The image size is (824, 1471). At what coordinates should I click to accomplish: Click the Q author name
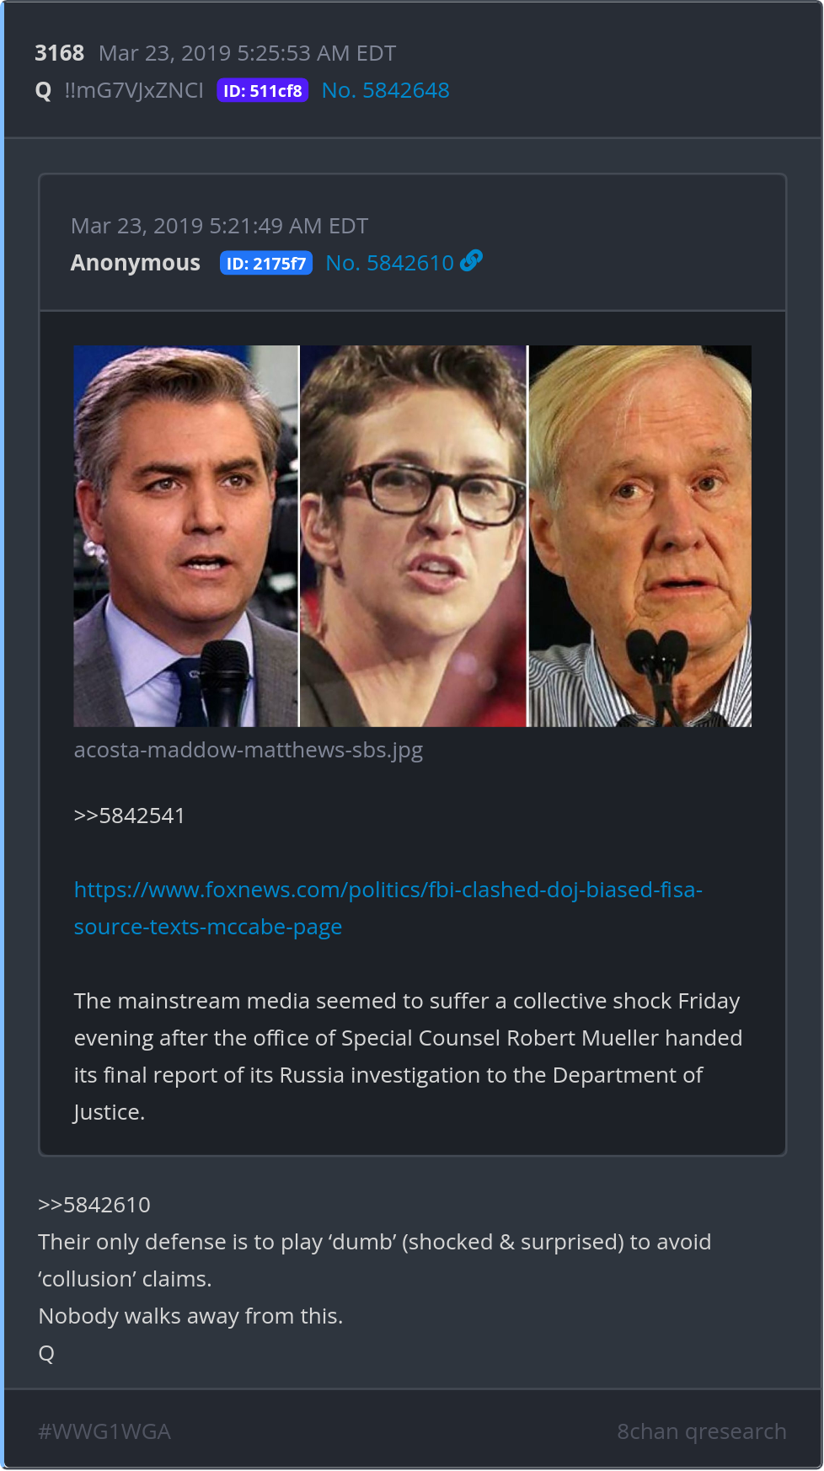point(44,90)
